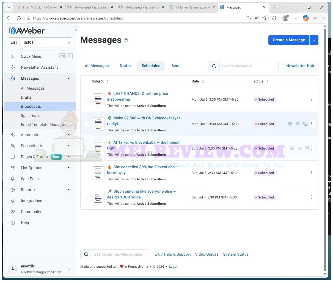Open the Create a Message dropdown arrow
Viewport: 333px width, 282px height.
(314, 40)
